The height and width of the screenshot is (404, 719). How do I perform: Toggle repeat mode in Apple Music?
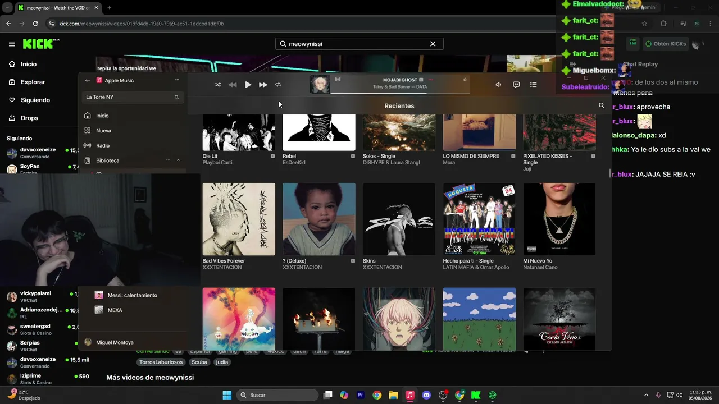[278, 85]
